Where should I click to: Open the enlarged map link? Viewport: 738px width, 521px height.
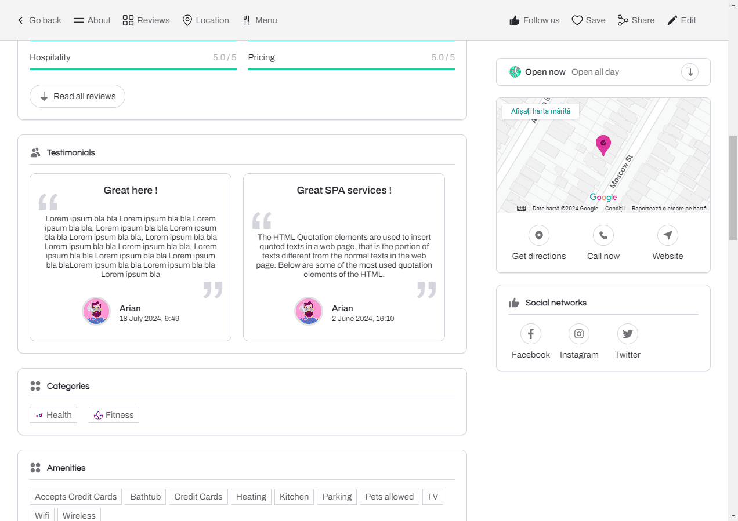coord(540,111)
